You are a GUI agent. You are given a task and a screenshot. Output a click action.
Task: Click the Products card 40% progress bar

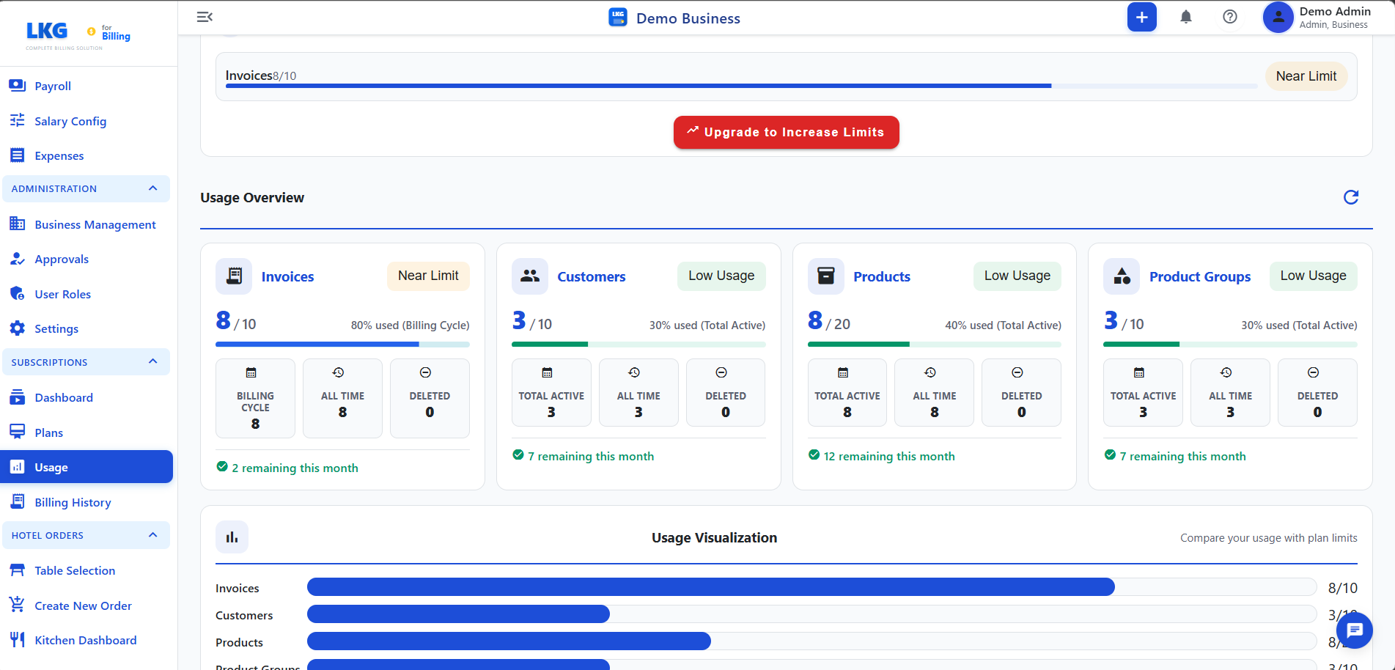934,344
